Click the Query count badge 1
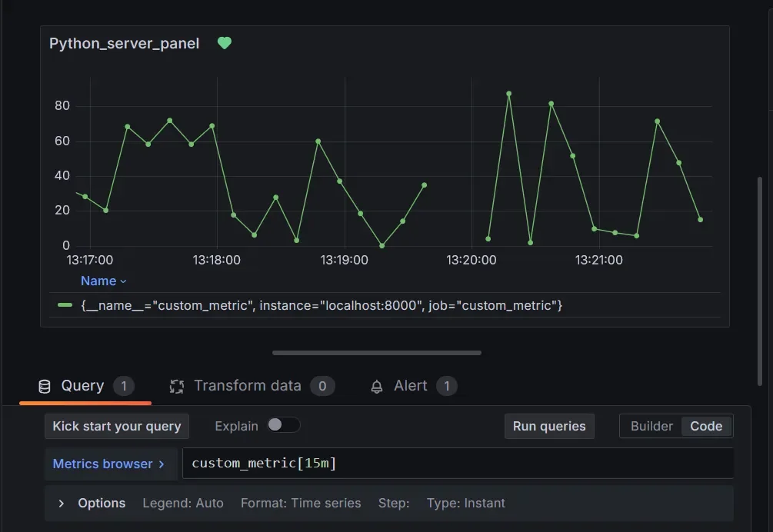Image resolution: width=773 pixels, height=532 pixels. [x=124, y=386]
